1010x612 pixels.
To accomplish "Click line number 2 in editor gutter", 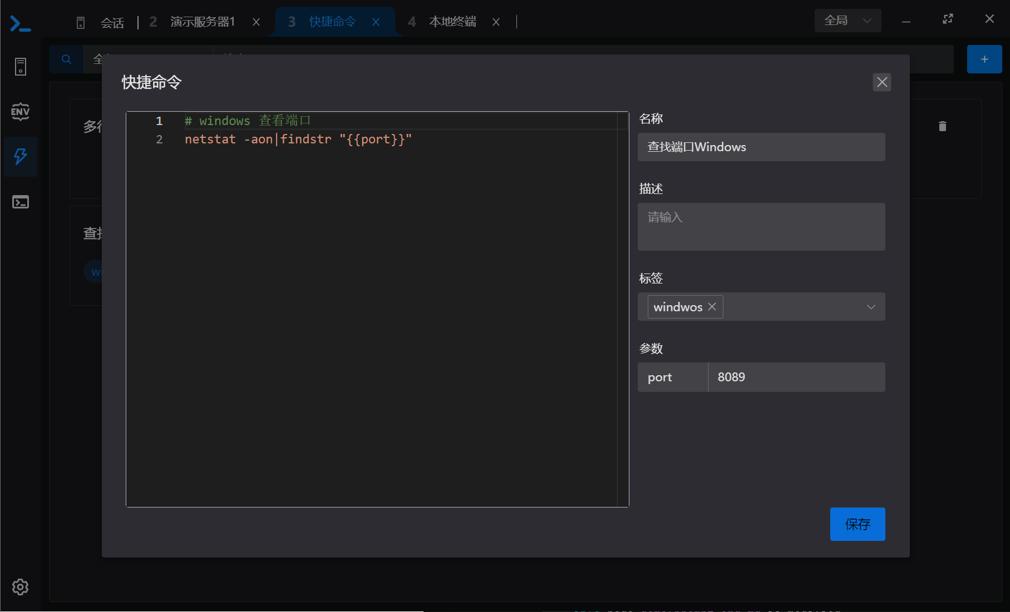I will (x=159, y=139).
